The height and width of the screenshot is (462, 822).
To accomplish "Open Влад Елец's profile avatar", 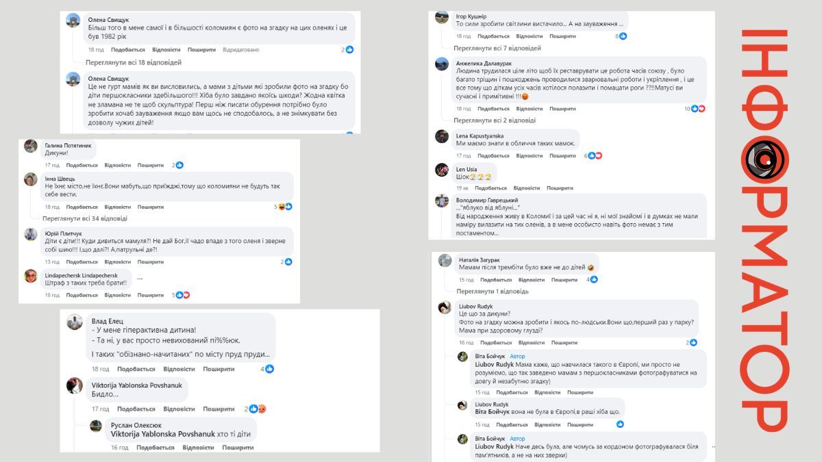I will pos(75,322).
